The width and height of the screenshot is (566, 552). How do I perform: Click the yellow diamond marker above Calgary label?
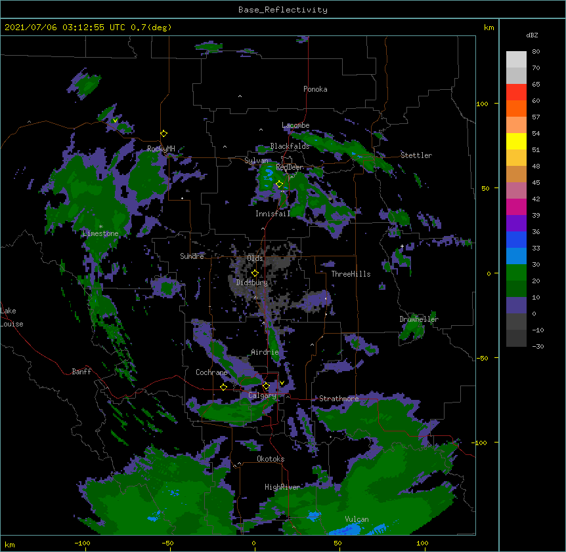pos(266,386)
